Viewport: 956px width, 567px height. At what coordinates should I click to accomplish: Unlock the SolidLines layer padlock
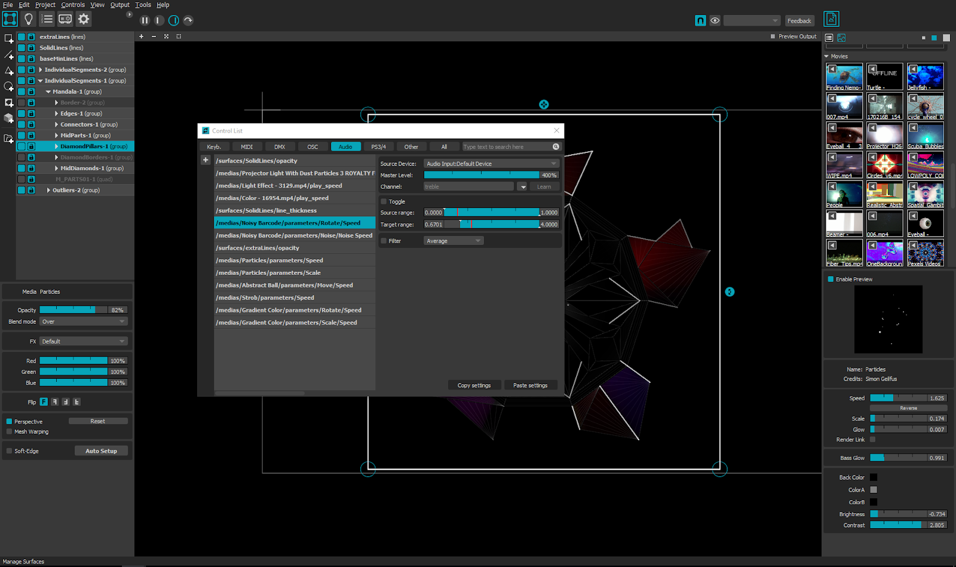pos(31,47)
